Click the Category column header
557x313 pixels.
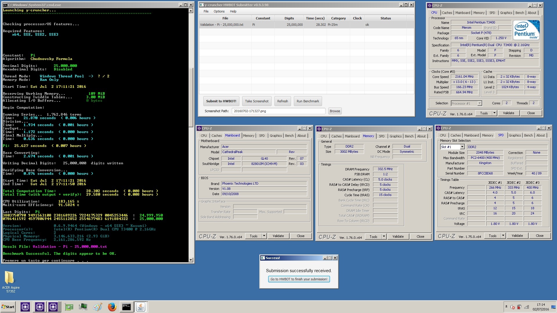[338, 18]
